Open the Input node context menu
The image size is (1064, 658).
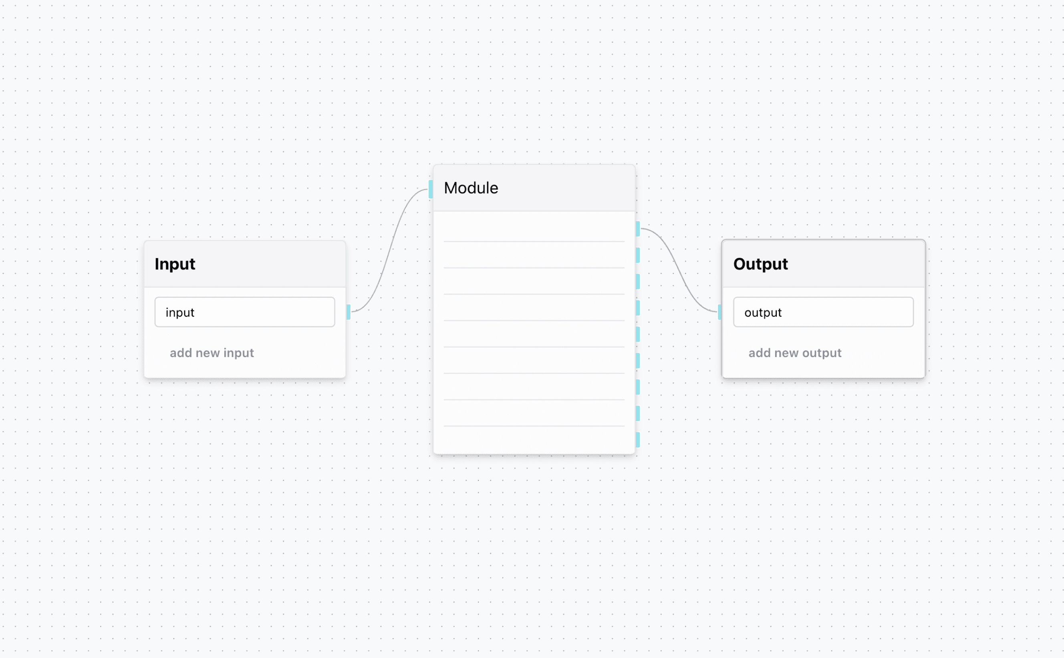[246, 263]
